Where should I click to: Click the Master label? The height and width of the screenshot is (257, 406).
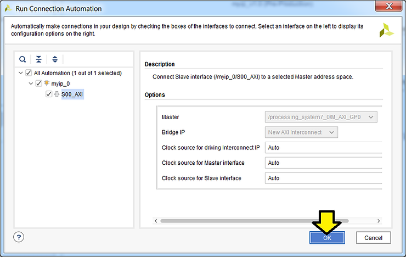coord(171,117)
